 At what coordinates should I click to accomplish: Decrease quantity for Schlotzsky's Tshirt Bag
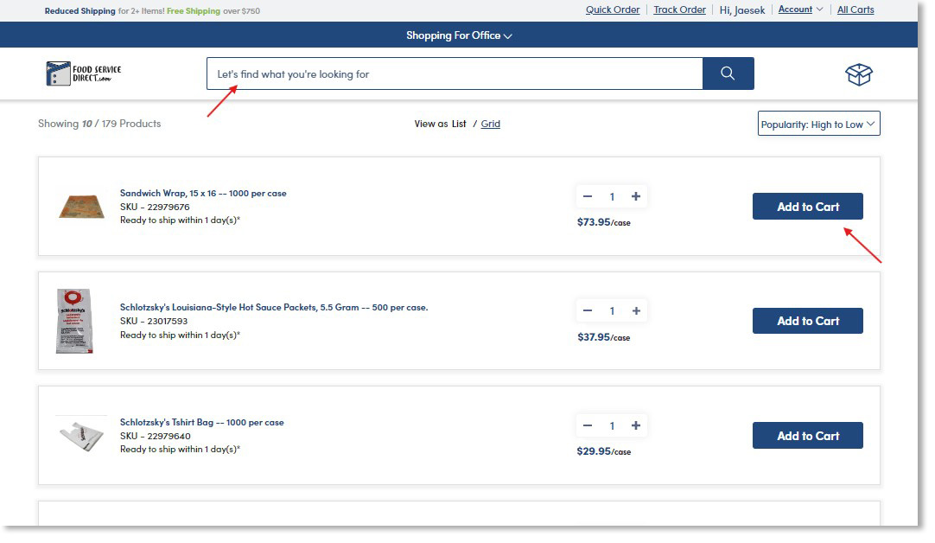click(x=588, y=426)
